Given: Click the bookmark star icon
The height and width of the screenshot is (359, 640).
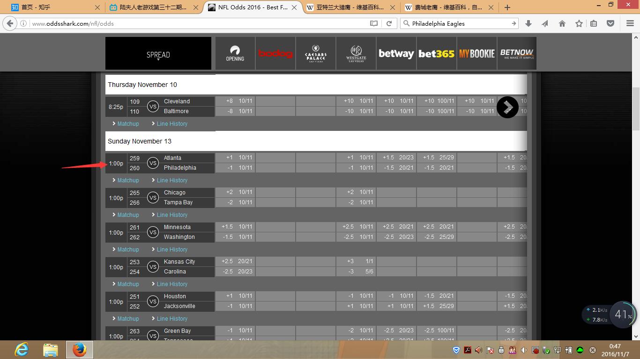Looking at the screenshot, I should [579, 23].
